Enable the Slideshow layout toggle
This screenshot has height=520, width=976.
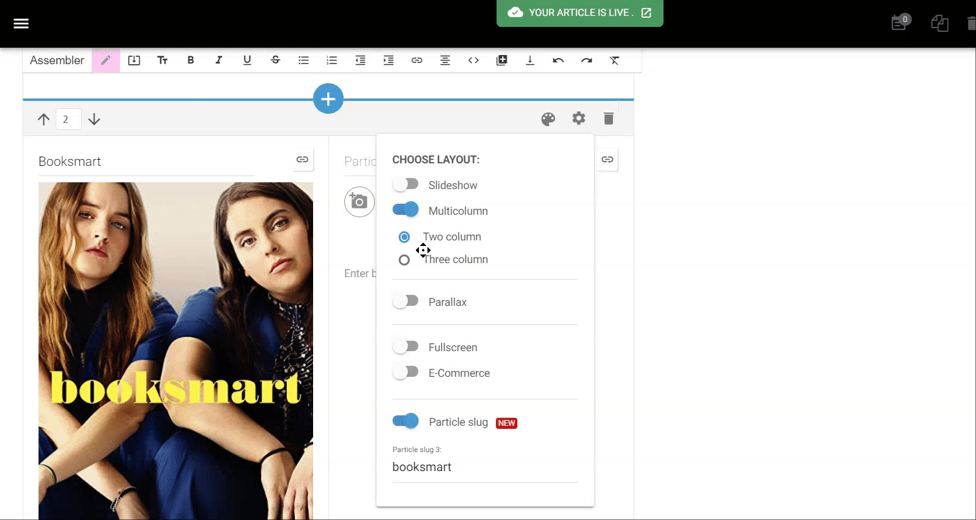coord(405,184)
